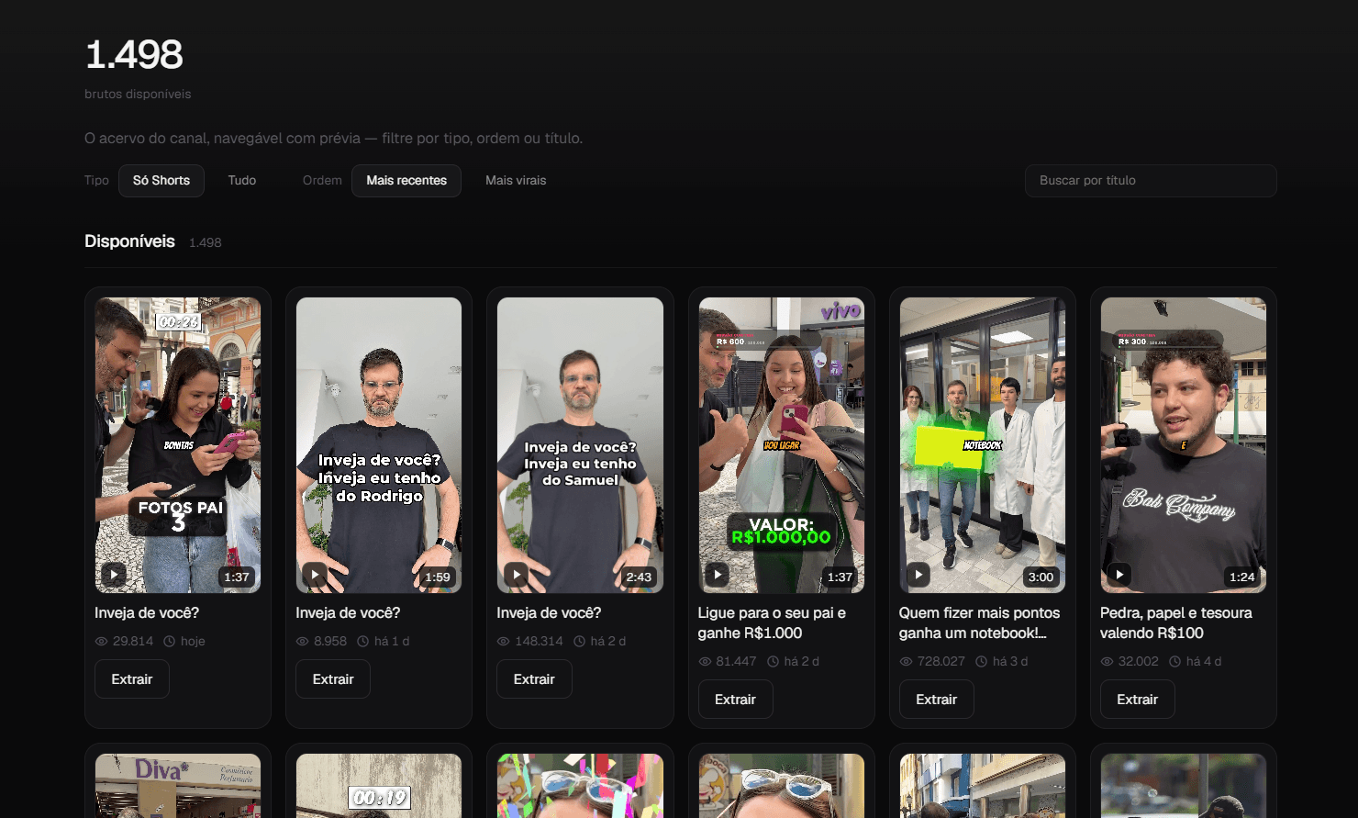Click the 2:43 duration badge

click(x=639, y=577)
